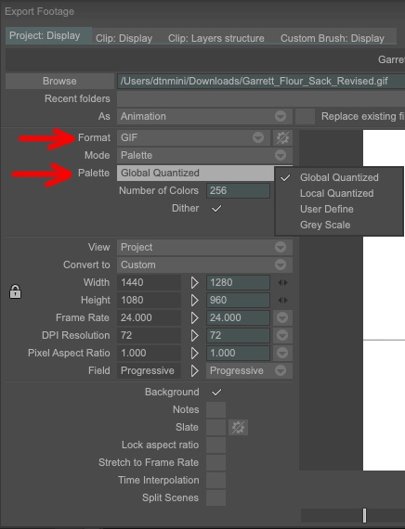Click Number of Colors 256 field

238,190
